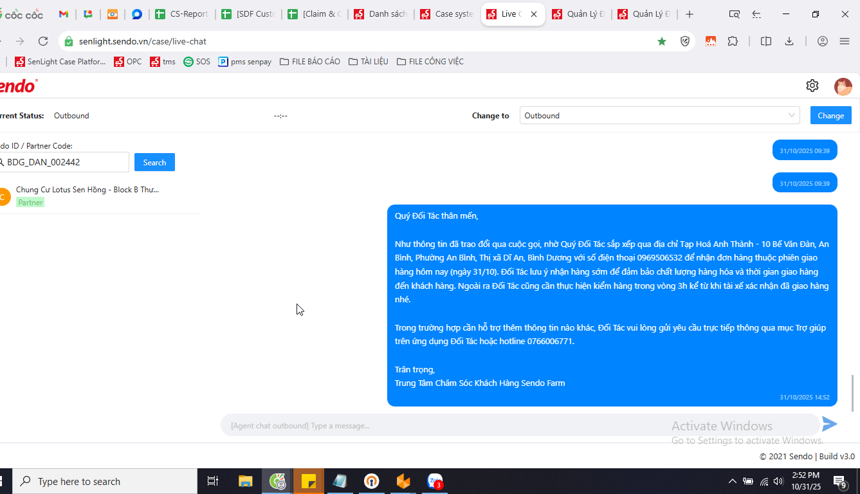Click the Sendo logo

click(x=19, y=86)
